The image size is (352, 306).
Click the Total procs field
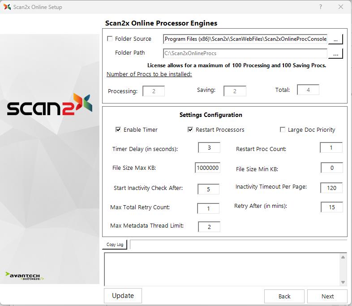[x=308, y=90]
